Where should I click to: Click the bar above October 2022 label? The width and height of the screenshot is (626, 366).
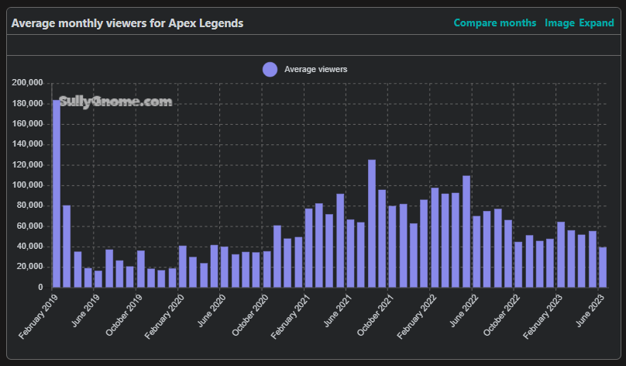pos(518,264)
